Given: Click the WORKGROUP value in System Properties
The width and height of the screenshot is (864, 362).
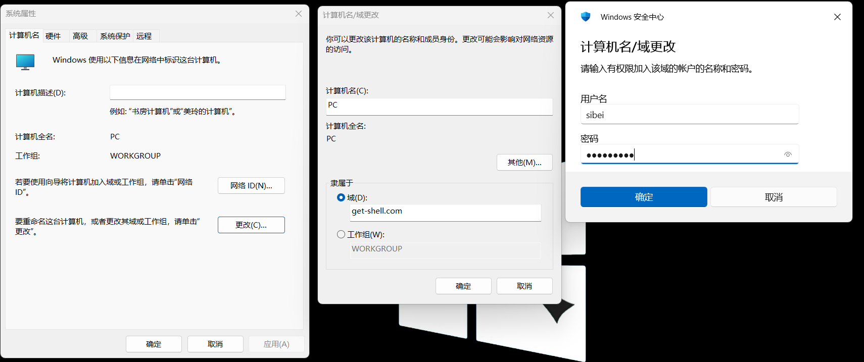Looking at the screenshot, I should coord(135,156).
